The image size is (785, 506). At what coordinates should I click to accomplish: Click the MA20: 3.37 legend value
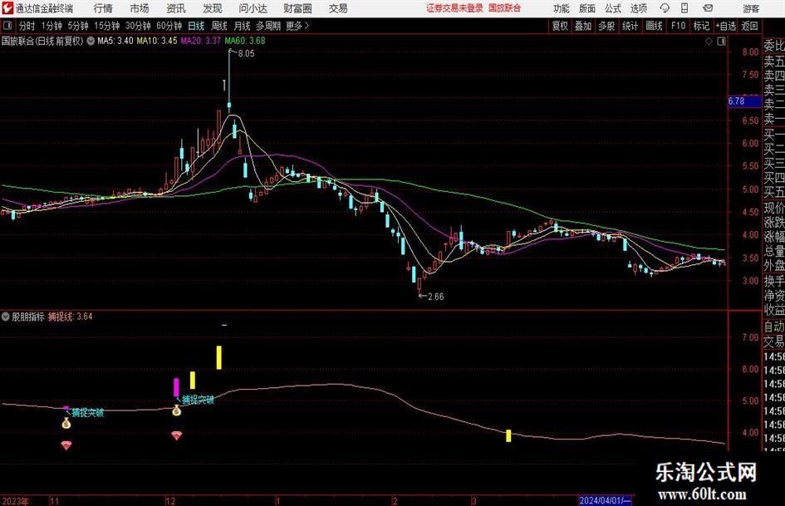pos(201,41)
